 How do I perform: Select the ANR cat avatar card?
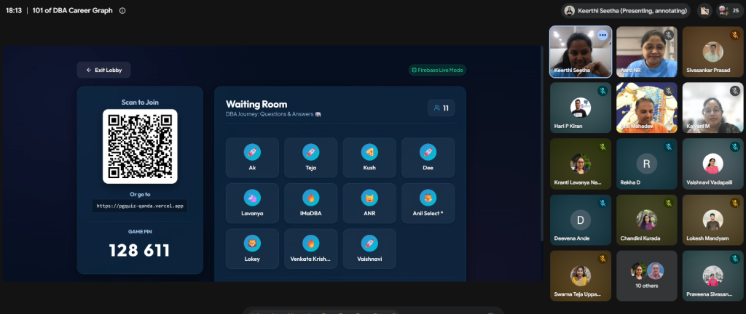click(369, 203)
